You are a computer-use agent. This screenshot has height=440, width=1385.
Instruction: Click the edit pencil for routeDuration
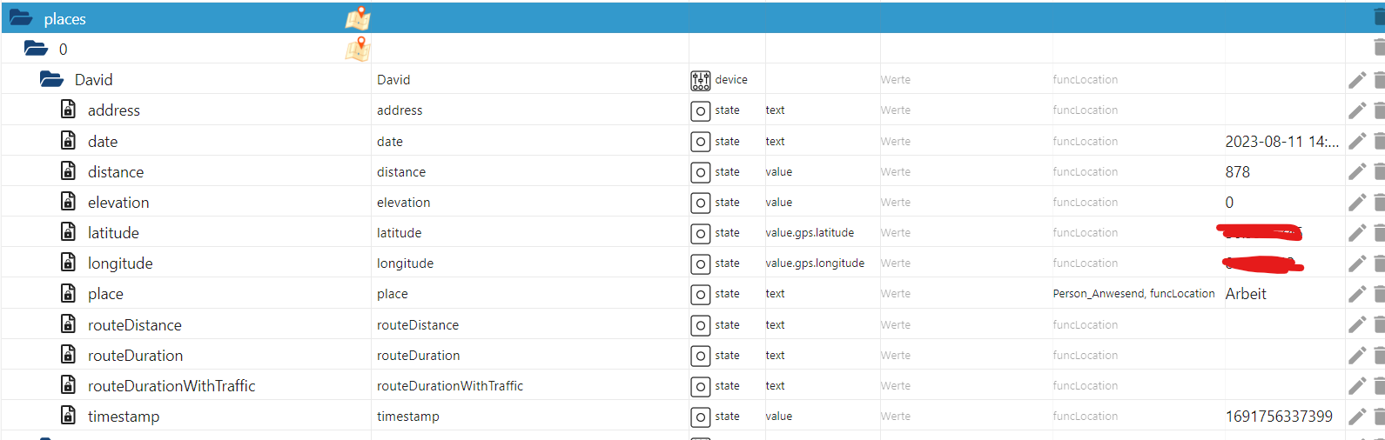pyautogui.click(x=1356, y=356)
